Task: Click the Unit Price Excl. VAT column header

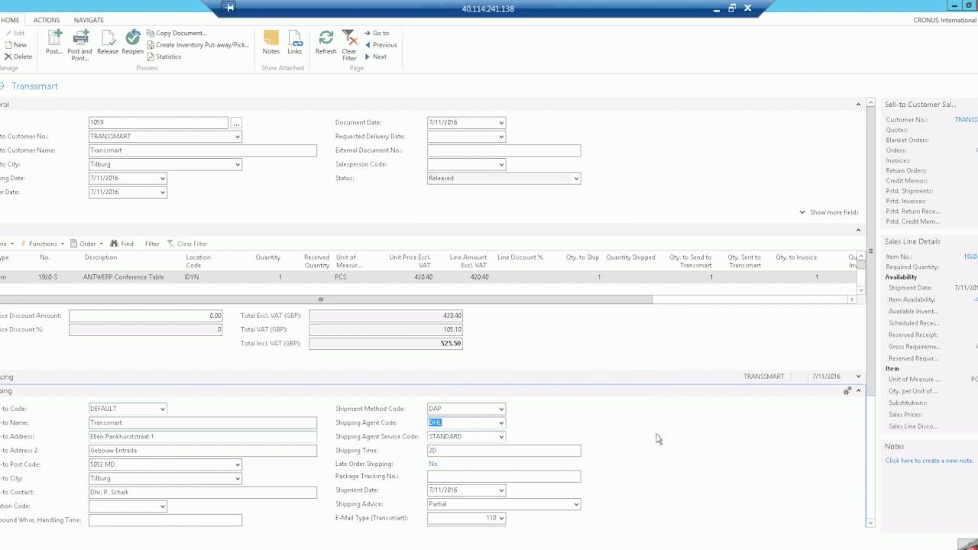Action: [410, 261]
